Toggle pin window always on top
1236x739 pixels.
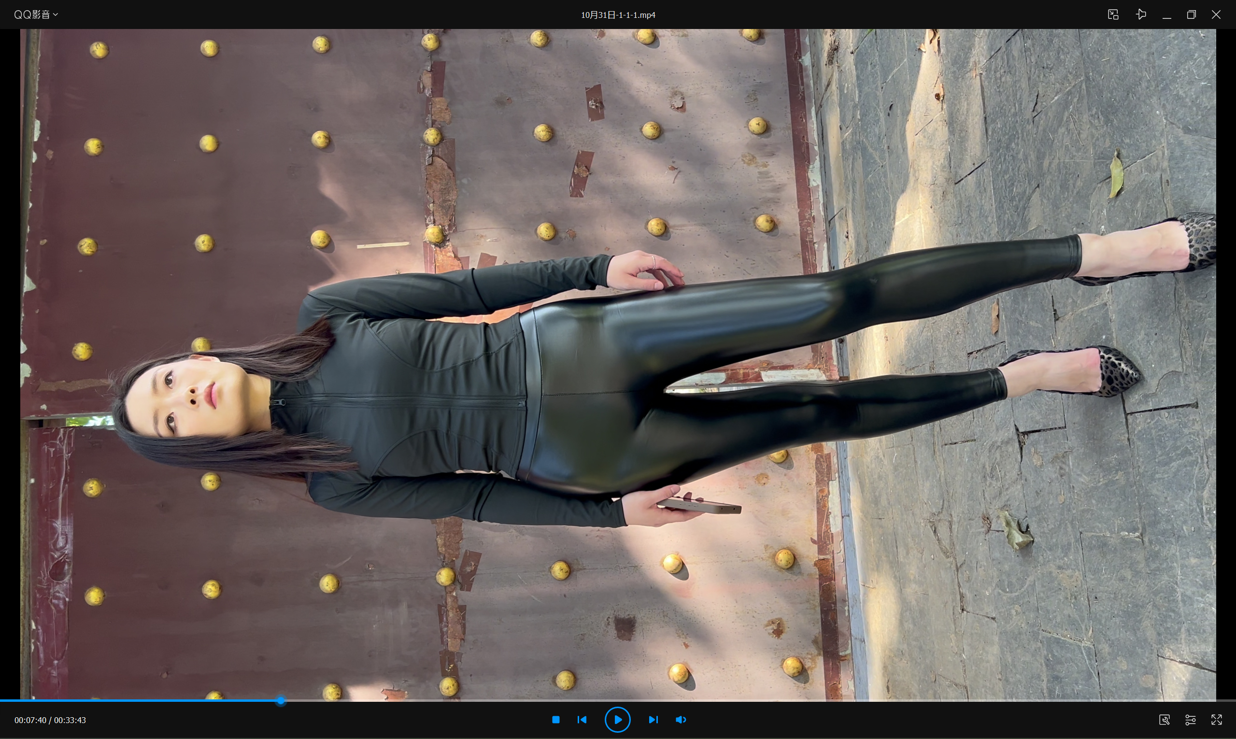point(1141,14)
